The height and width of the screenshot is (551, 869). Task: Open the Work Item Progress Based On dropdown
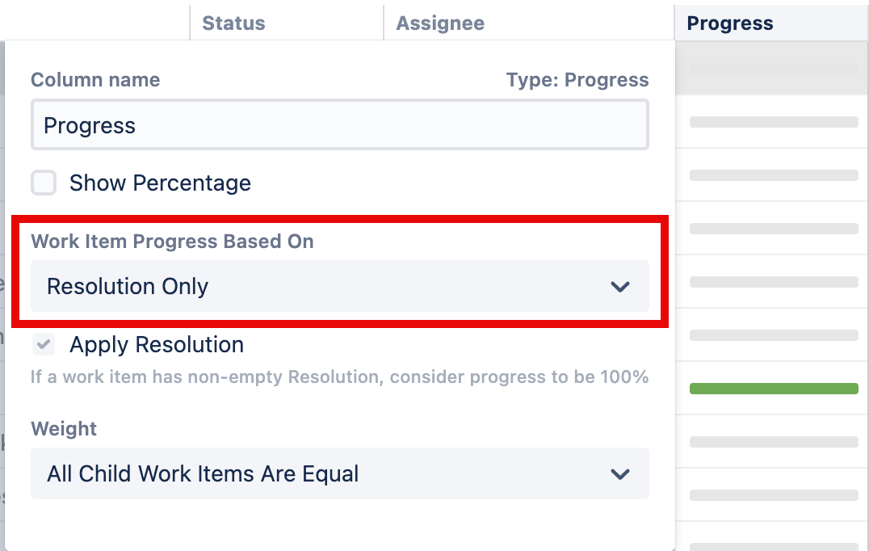click(x=339, y=287)
